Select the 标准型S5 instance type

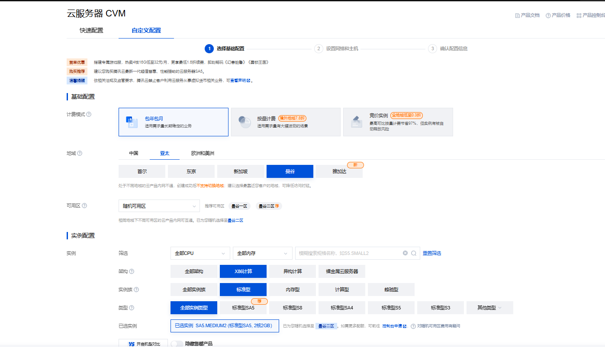pyautogui.click(x=391, y=308)
